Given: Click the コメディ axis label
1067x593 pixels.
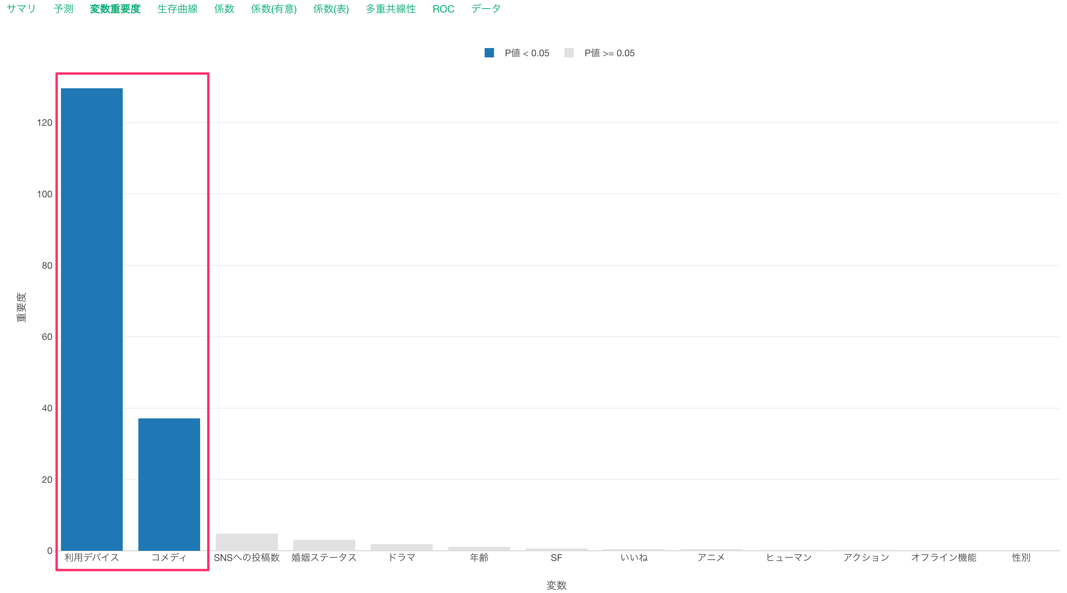Looking at the screenshot, I should pyautogui.click(x=169, y=557).
